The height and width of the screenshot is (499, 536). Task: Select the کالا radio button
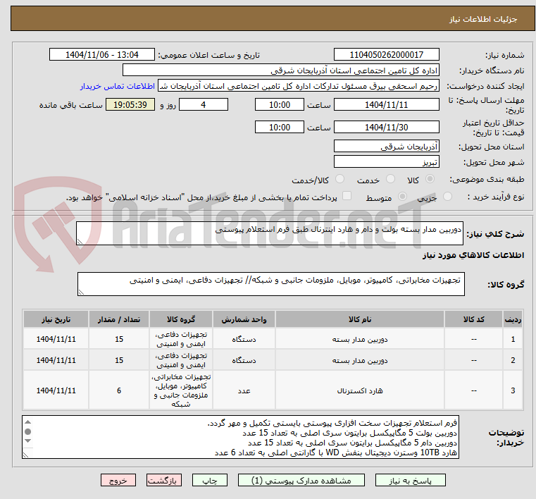pyautogui.click(x=430, y=179)
